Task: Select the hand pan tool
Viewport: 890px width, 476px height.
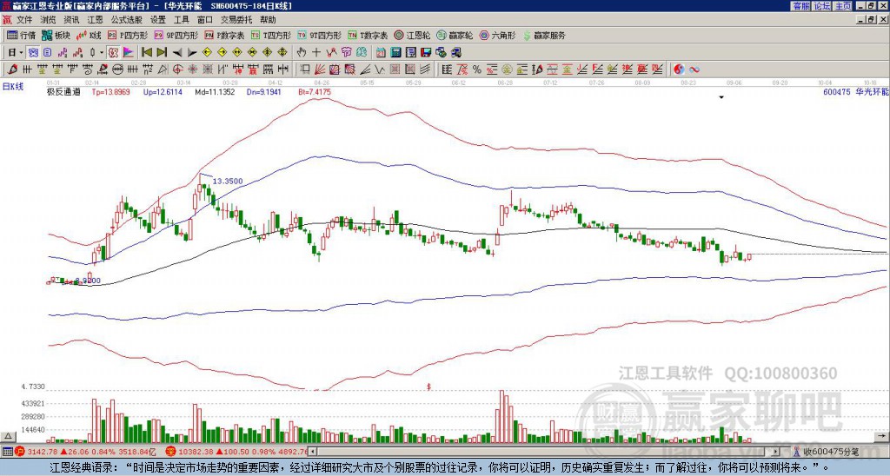Action: [301, 53]
